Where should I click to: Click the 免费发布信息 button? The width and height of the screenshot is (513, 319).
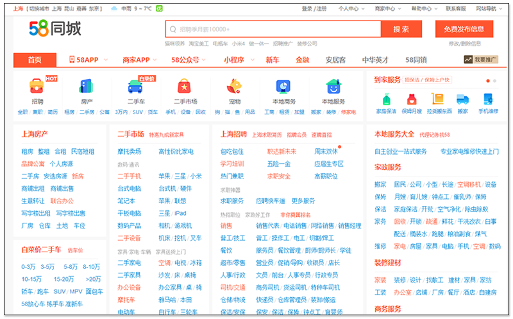point(464,29)
